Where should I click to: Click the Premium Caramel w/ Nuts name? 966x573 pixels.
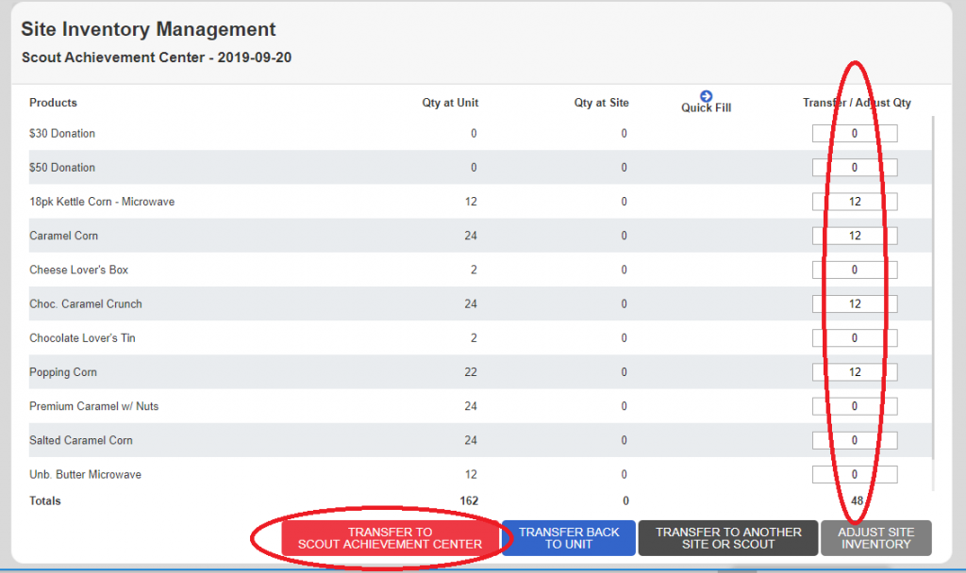click(93, 406)
